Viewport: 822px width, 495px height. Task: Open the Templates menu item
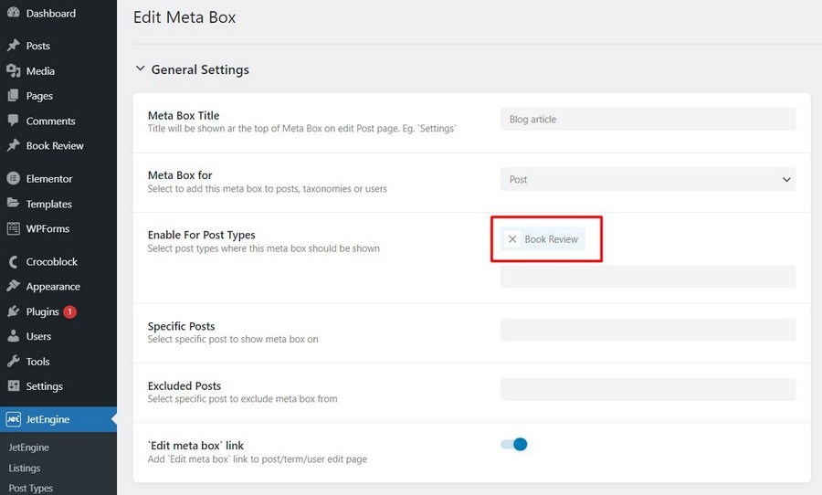48,204
